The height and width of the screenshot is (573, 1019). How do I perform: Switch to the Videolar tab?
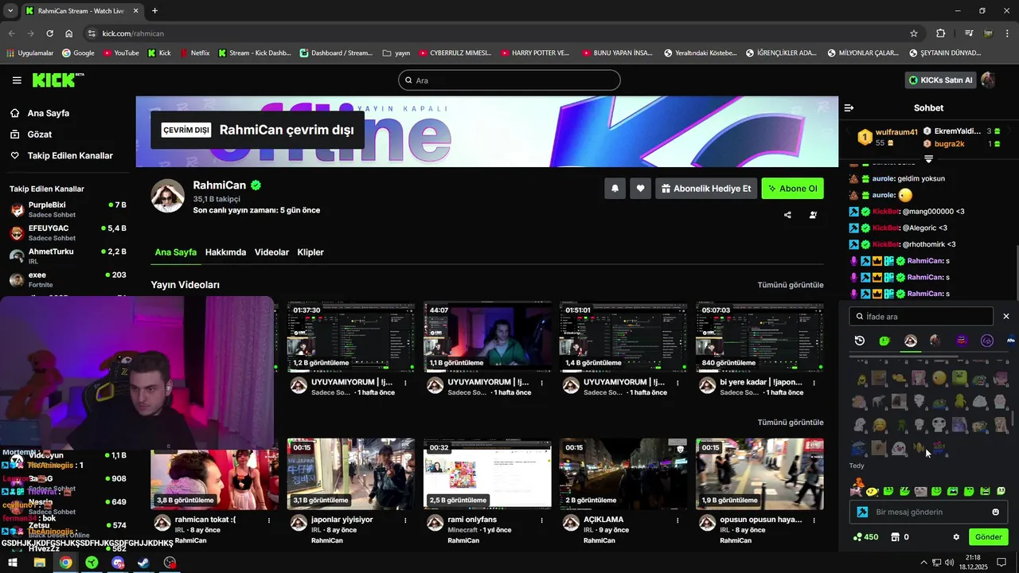point(271,252)
